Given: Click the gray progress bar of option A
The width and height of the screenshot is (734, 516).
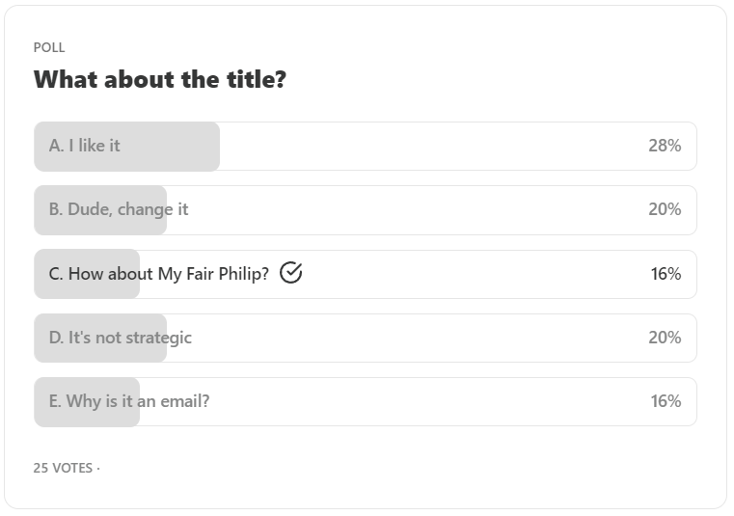Looking at the screenshot, I should 127,146.
